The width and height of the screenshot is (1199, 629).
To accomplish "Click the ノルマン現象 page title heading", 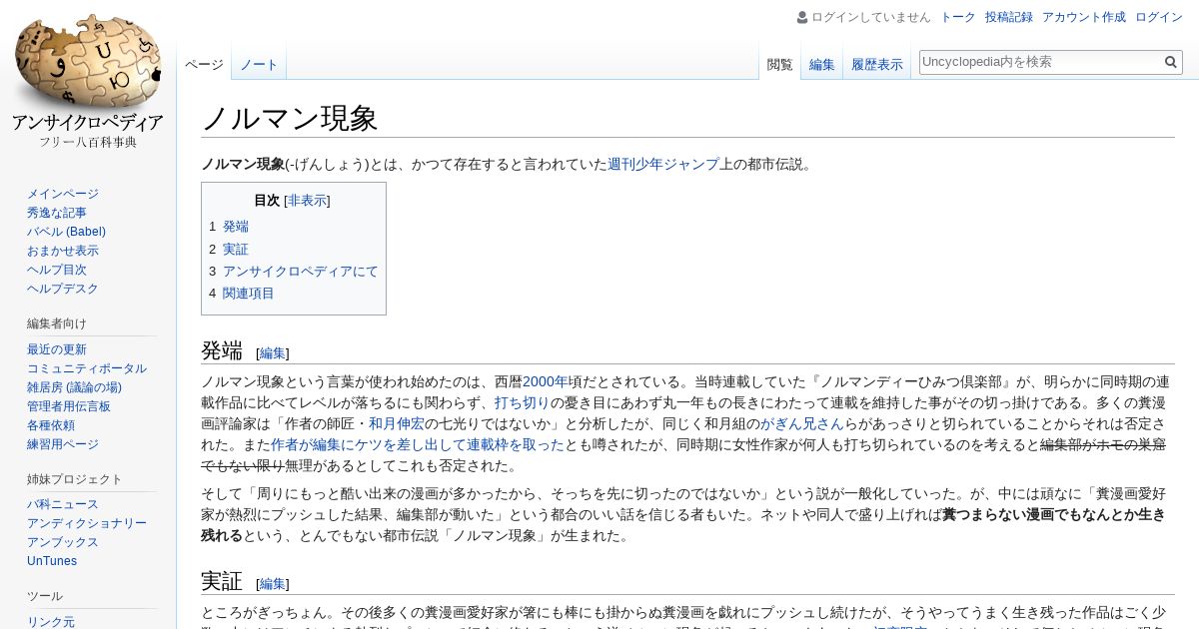I will (290, 118).
